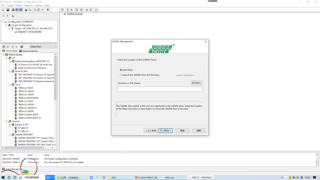Click the Browse button in GSDML Management
Screen dimensions: 320x180
pyautogui.click(x=196, y=83)
